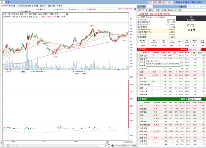Click the 60MA legend entry
The image size is (206, 148).
(89, 9)
